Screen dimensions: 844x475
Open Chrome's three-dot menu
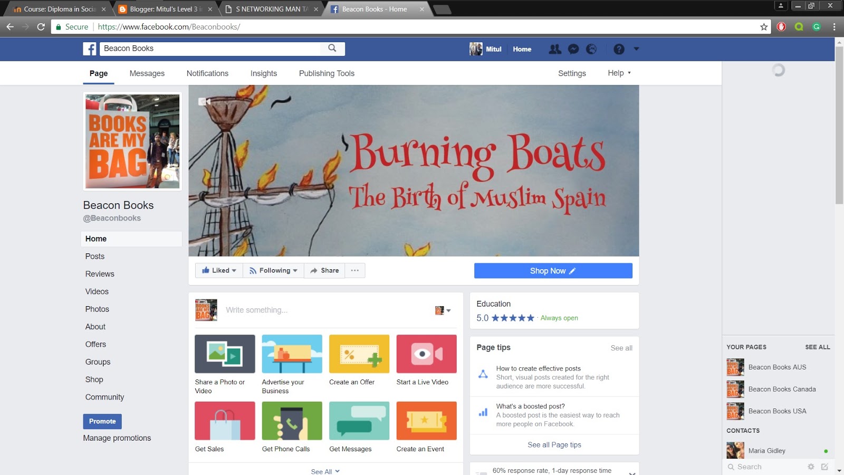[x=834, y=27]
